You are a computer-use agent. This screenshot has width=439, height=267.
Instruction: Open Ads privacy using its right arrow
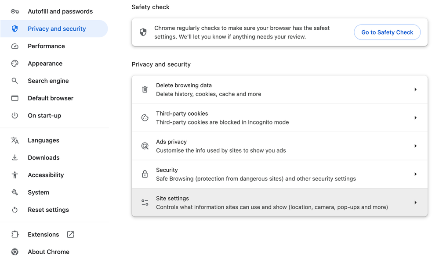(415, 146)
